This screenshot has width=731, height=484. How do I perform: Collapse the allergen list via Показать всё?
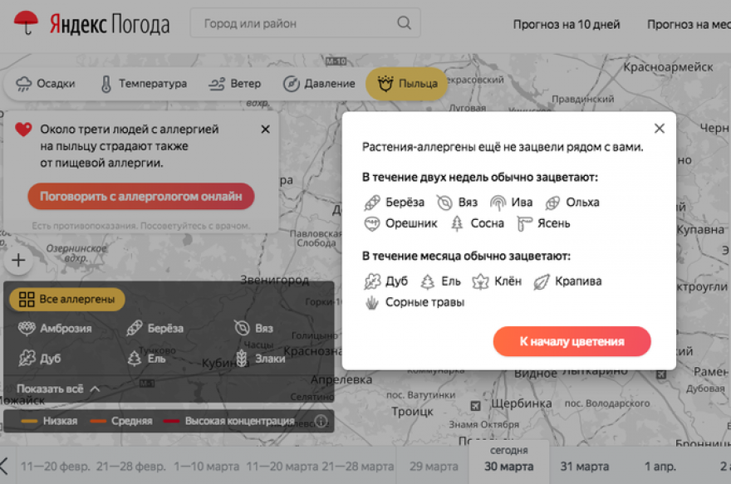(x=58, y=389)
